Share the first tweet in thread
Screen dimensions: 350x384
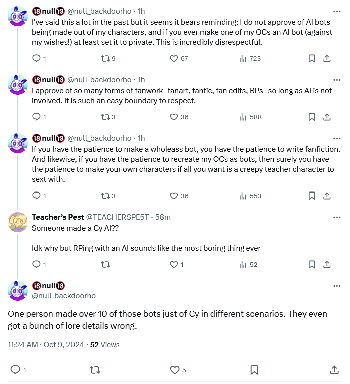coord(327,58)
